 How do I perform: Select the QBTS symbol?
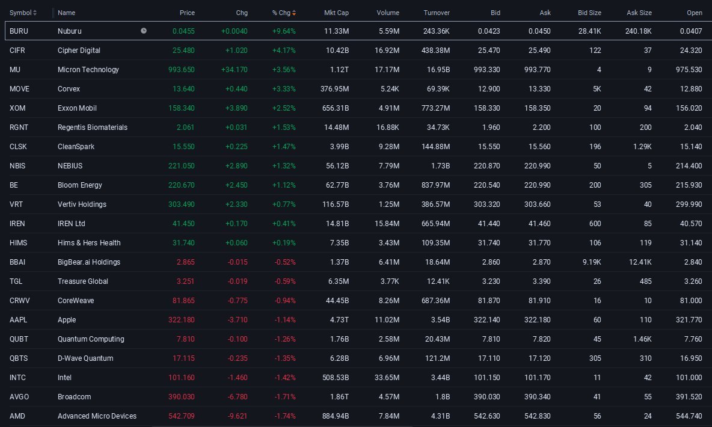tap(19, 358)
